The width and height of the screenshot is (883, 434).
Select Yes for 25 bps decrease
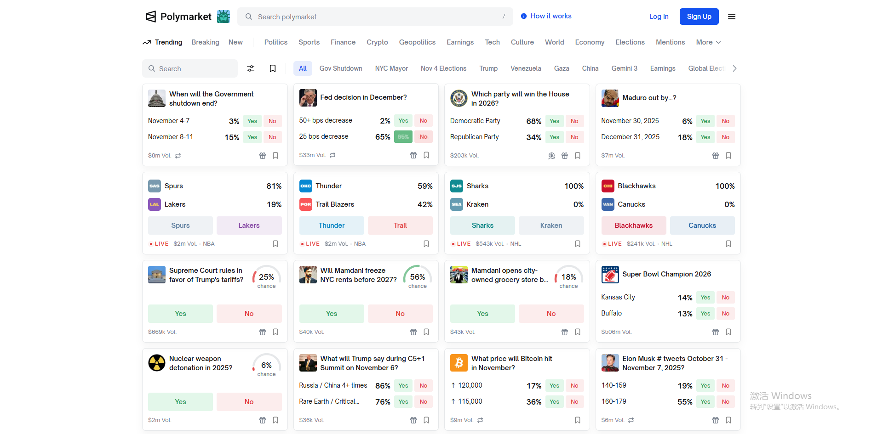point(403,137)
